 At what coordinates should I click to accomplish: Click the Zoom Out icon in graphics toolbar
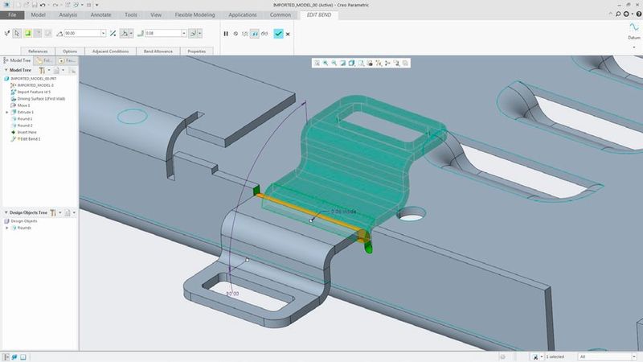click(x=334, y=63)
